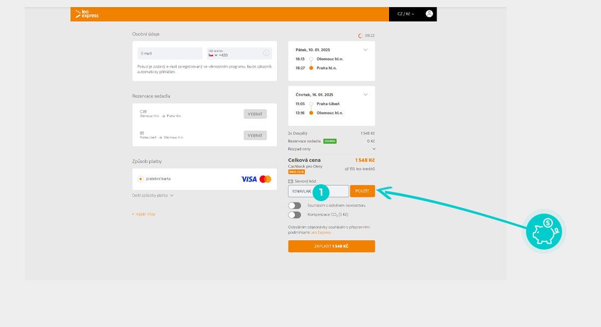Toggle CO2 compensation switch
This screenshot has width=601, height=327.
point(294,215)
